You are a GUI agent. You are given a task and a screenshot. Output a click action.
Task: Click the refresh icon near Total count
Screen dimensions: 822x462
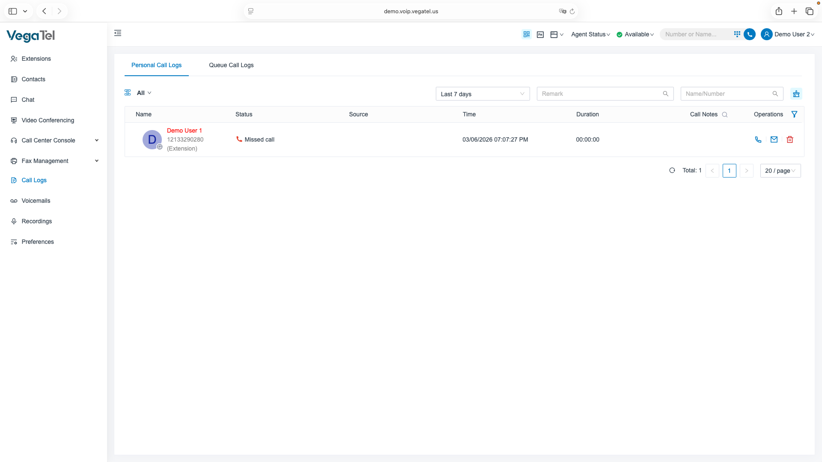click(672, 170)
